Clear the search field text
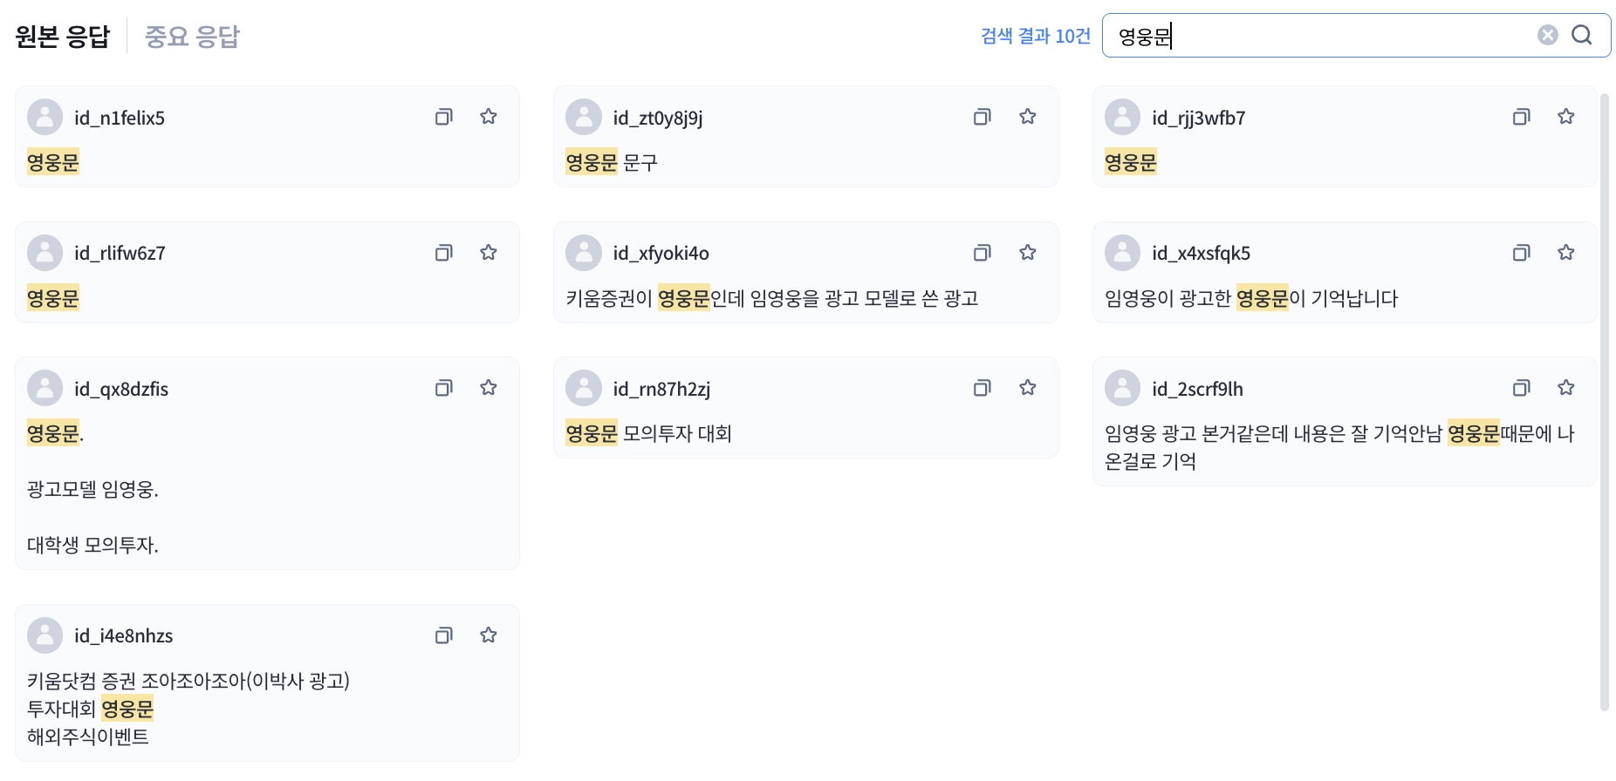This screenshot has height=781, width=1616. 1547,35
